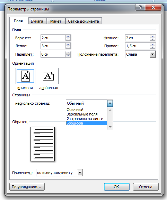Open the Положение переплета dropdown
The image size is (167, 200).
pyautogui.click(x=152, y=54)
